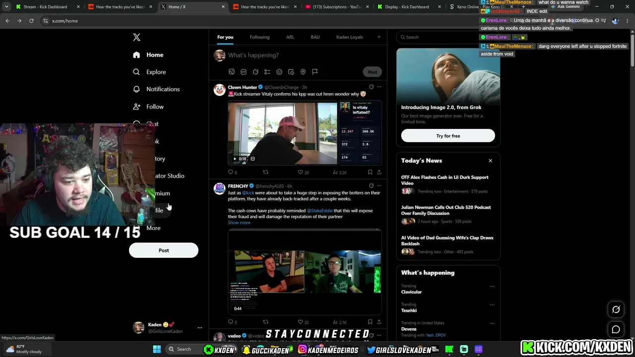View analytics on Clown Hunter's post
This screenshot has height=357, width=635.
tap(340, 172)
